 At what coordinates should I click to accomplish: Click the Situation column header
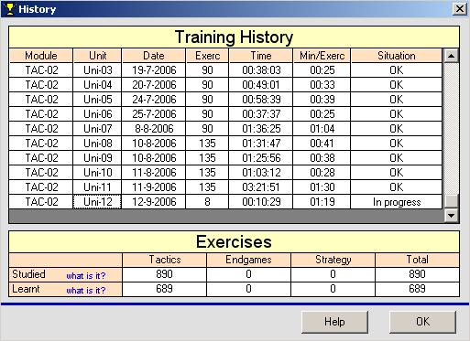click(x=397, y=56)
